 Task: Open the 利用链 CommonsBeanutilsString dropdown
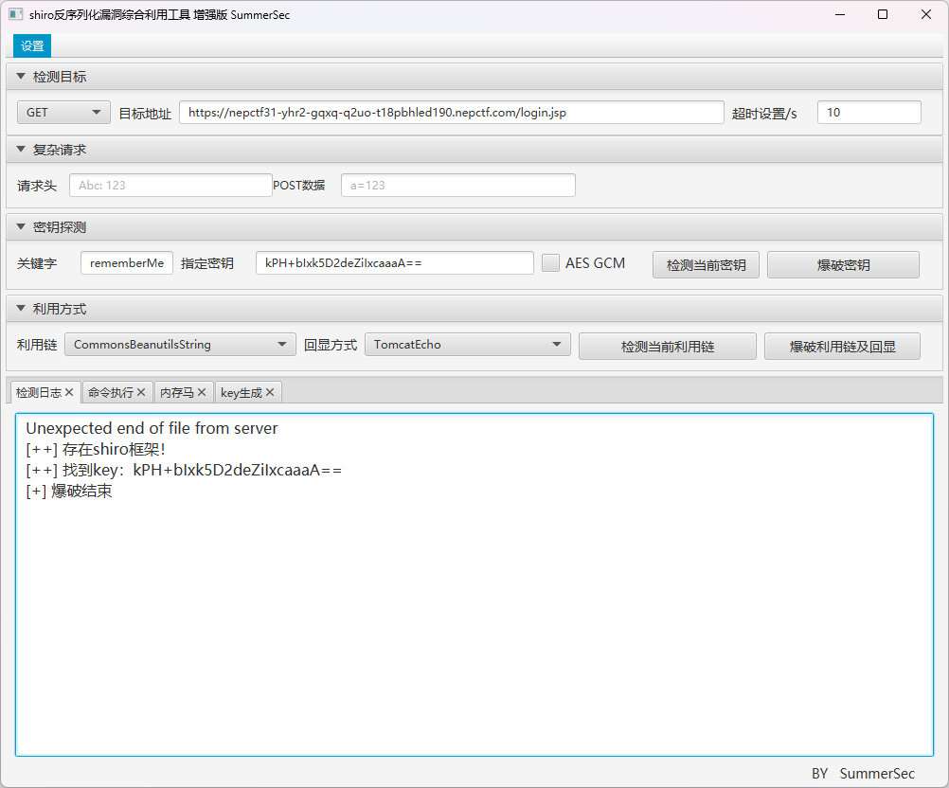coord(180,345)
